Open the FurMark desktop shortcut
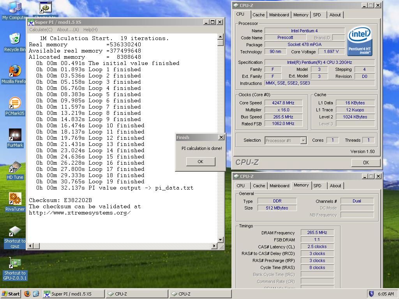 tap(15, 138)
